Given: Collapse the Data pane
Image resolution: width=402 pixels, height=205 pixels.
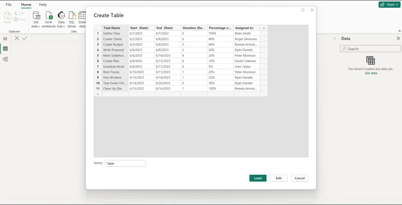Looking at the screenshot, I should pos(398,38).
